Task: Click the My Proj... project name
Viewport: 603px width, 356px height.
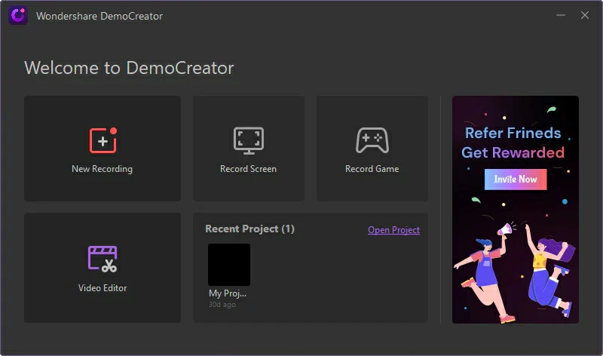Action: (x=228, y=293)
